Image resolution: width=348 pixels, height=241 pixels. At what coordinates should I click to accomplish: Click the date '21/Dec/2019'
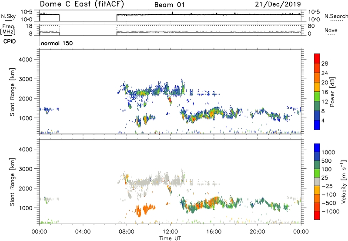(278, 4)
